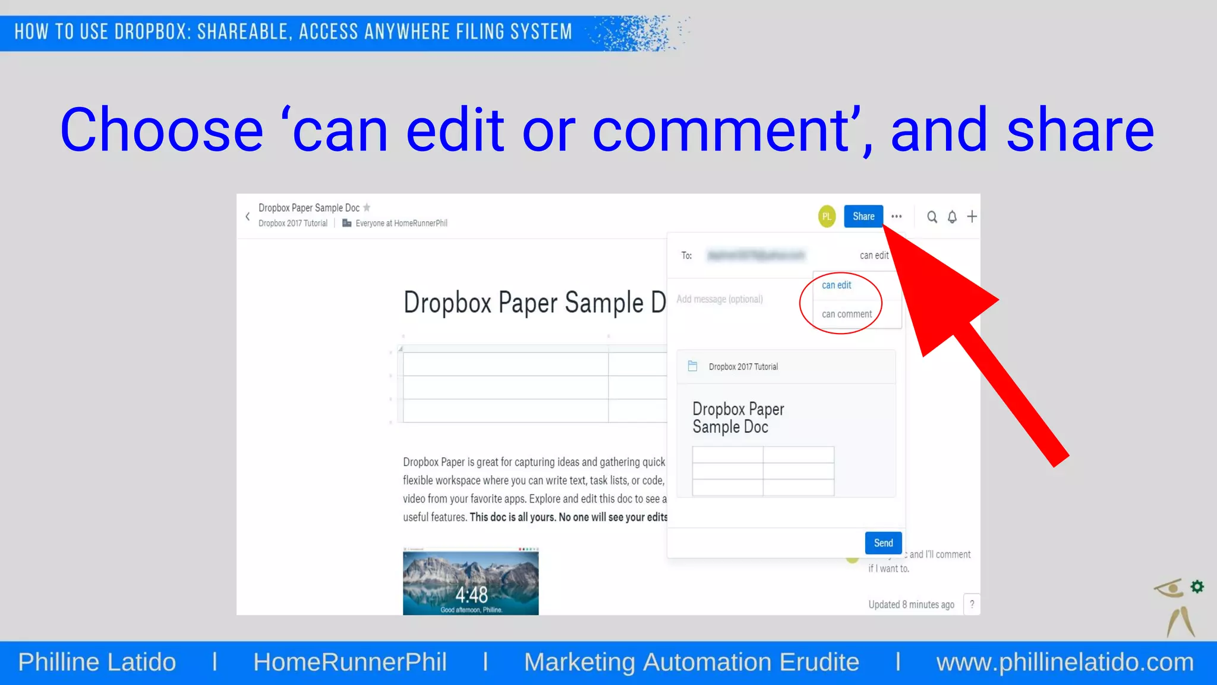Select the 'can edit' option
Screen dimensions: 1217x685
pyautogui.click(x=836, y=285)
